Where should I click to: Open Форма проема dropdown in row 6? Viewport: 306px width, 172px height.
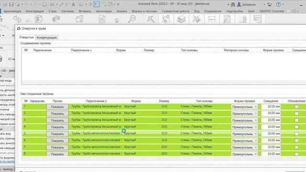(x=244, y=140)
